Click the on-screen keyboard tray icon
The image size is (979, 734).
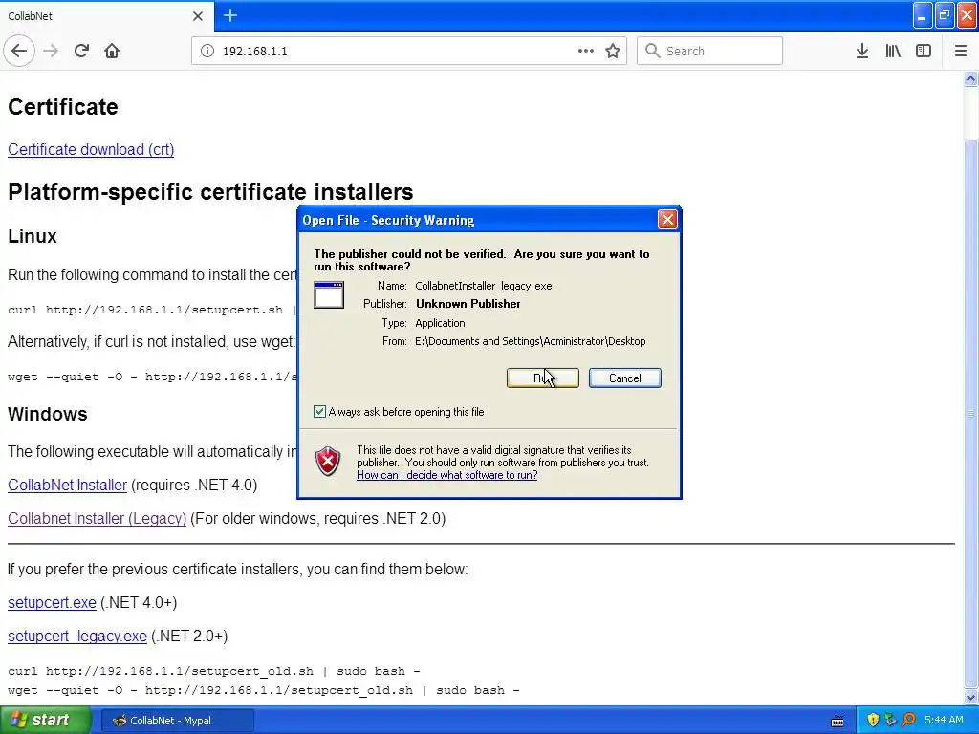[838, 721]
